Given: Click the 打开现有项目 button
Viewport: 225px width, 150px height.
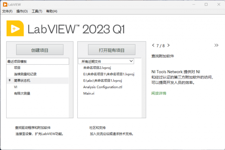Looking at the screenshot, I should coord(112,50).
